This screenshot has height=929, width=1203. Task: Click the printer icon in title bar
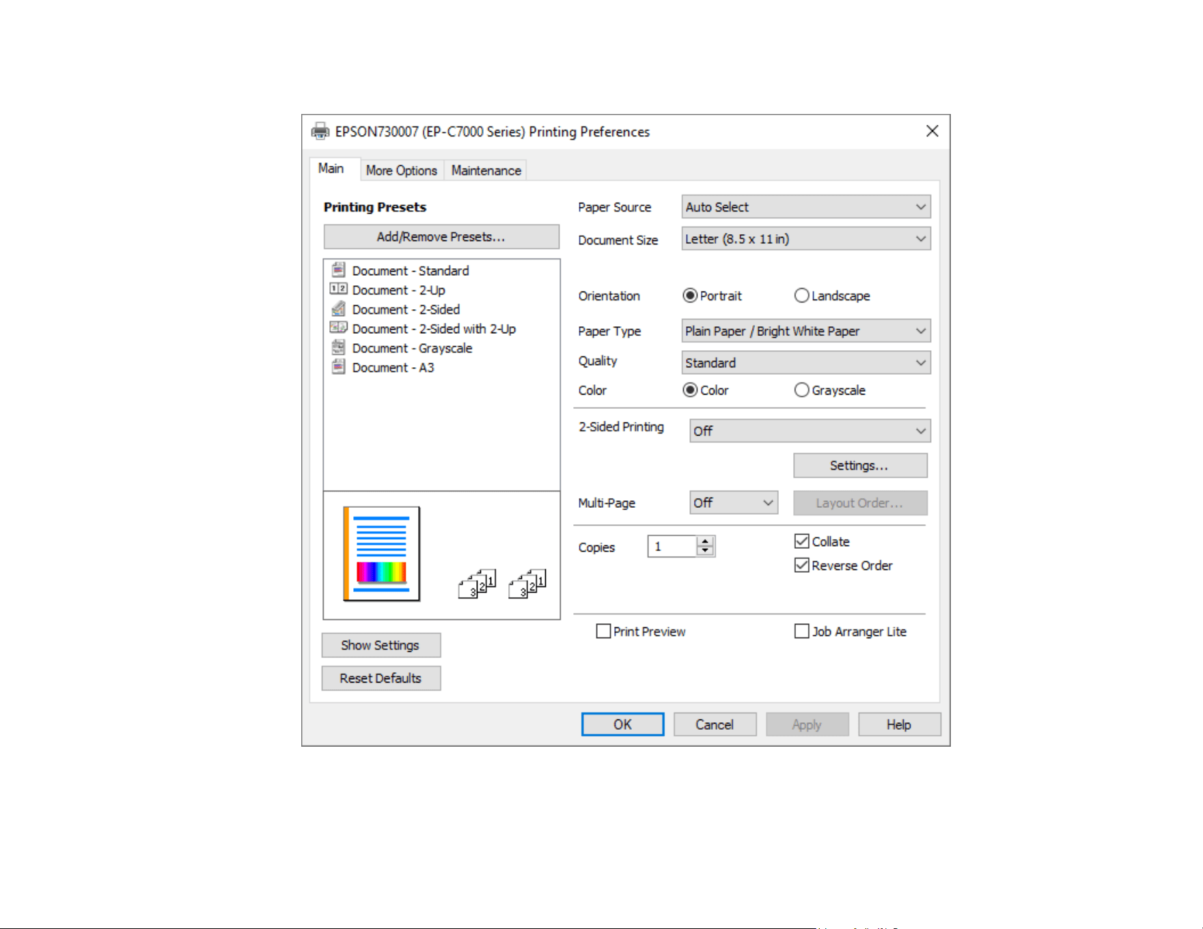(320, 131)
